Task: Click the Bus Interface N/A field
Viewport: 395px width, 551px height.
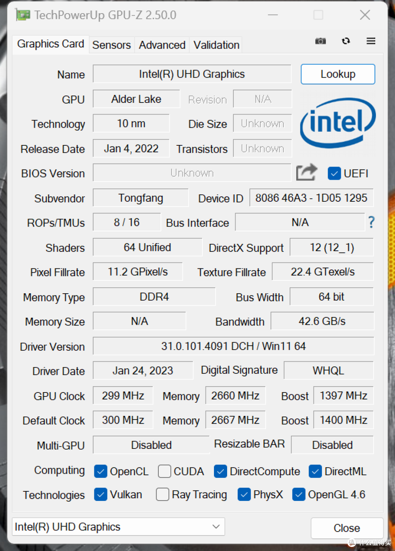Action: tap(300, 222)
